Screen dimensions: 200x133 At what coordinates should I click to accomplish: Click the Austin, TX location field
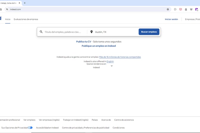pos(116,32)
